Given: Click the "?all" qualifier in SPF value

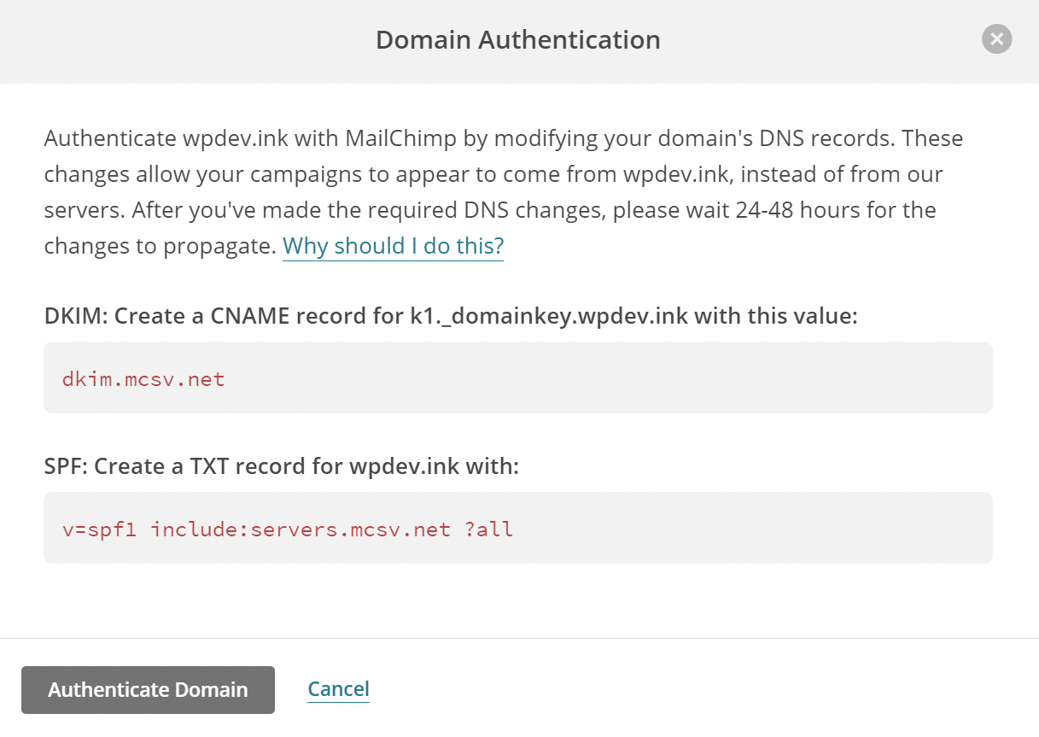Looking at the screenshot, I should pos(488,529).
